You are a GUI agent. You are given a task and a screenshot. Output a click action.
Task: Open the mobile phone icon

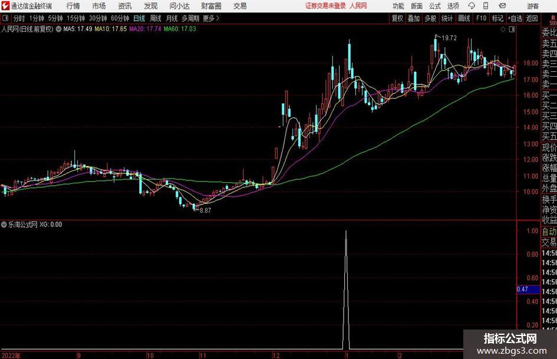tap(486, 6)
